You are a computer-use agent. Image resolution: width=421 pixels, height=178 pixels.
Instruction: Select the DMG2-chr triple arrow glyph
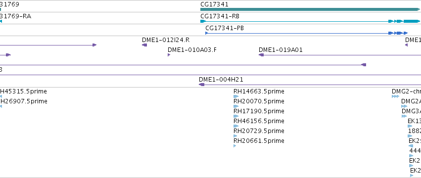(x=395, y=96)
